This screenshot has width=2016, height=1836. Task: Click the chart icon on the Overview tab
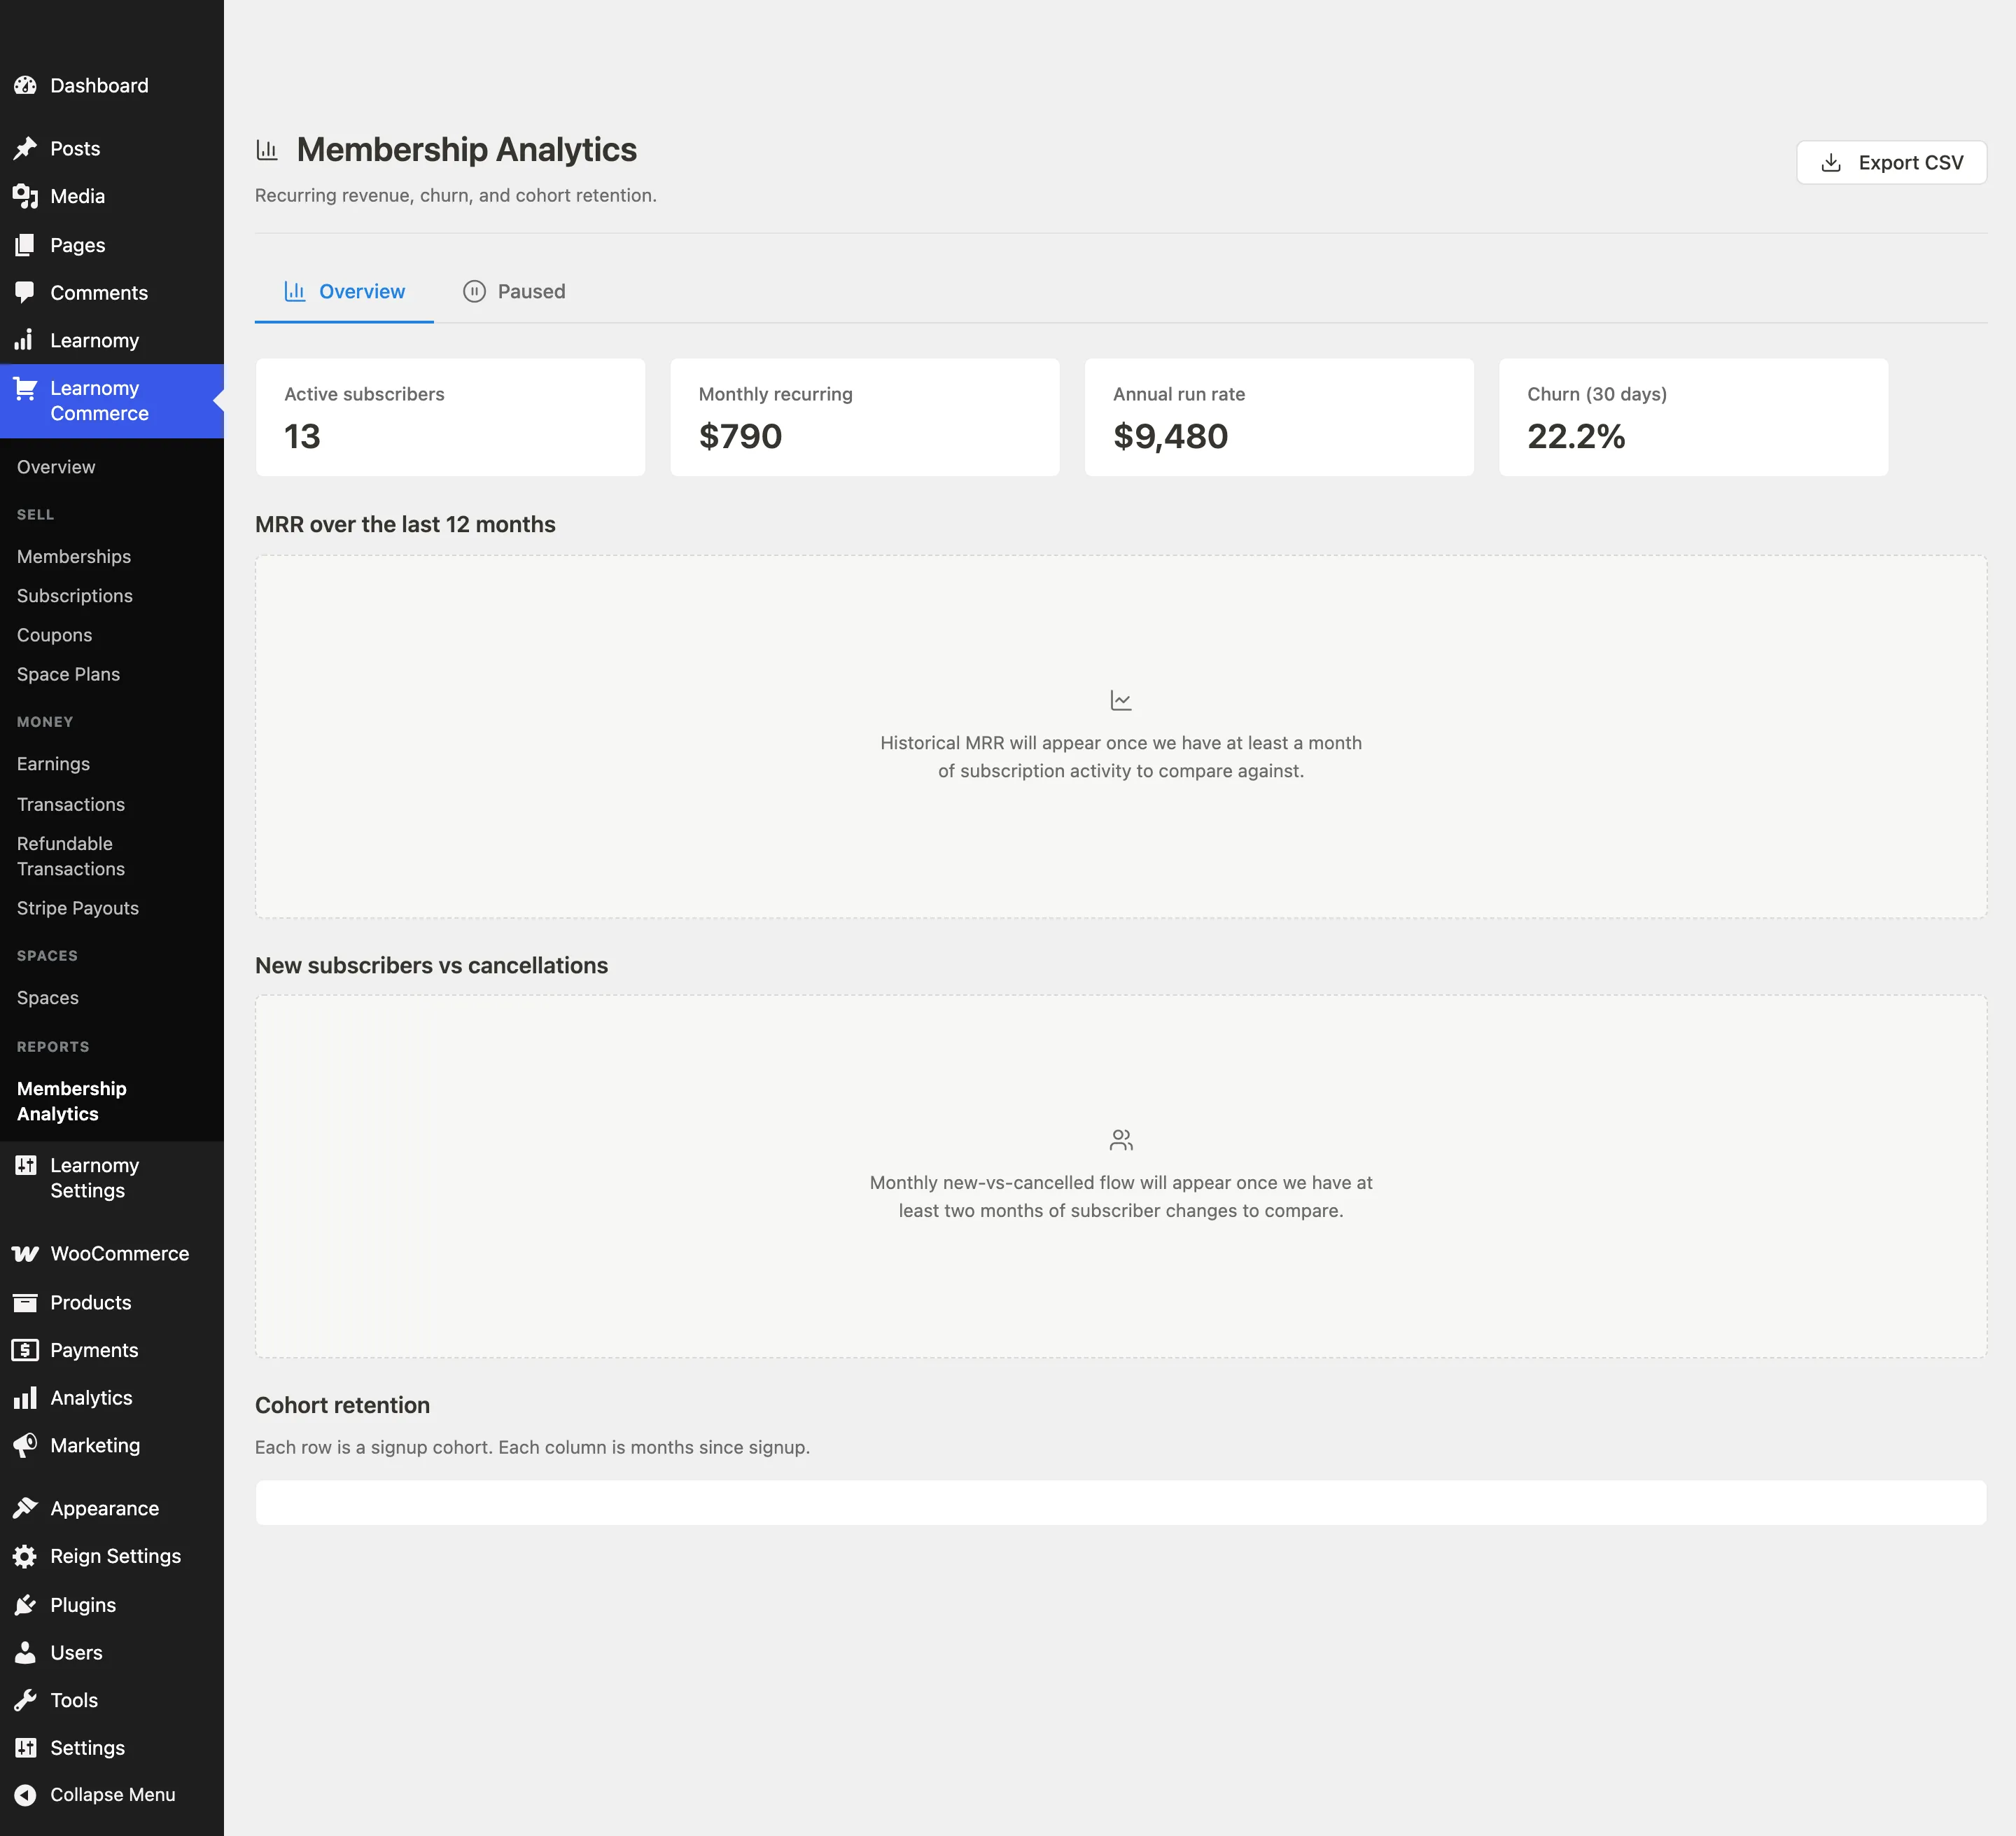295,291
